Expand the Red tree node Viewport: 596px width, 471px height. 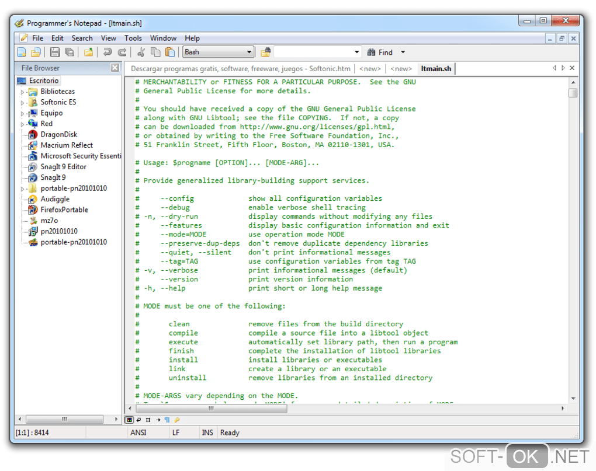[x=22, y=124]
